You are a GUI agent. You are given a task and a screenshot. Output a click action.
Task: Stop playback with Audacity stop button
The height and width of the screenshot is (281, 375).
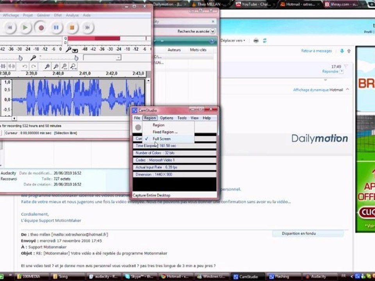click(x=72, y=27)
